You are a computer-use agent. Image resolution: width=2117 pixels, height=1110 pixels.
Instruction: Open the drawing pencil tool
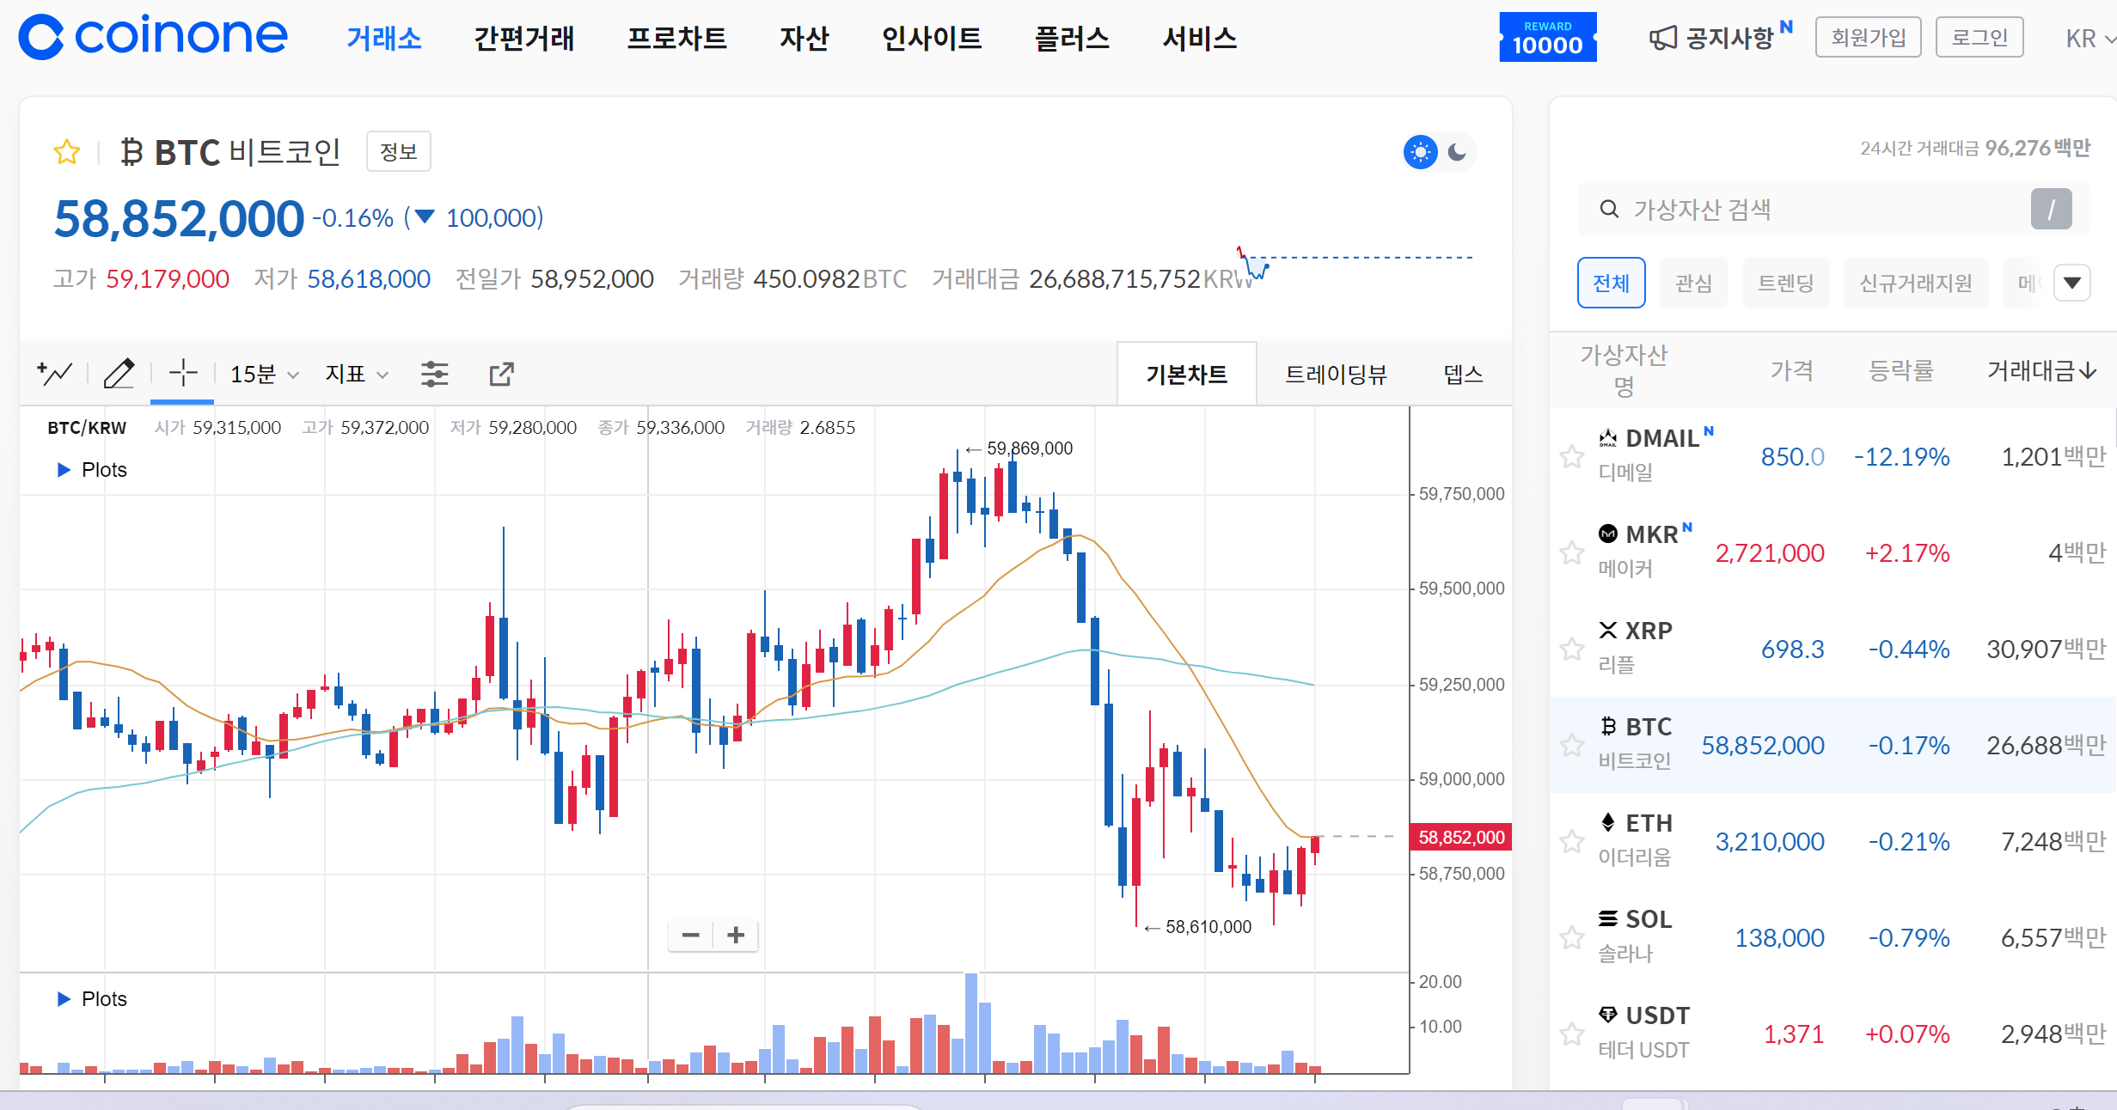[x=119, y=374]
